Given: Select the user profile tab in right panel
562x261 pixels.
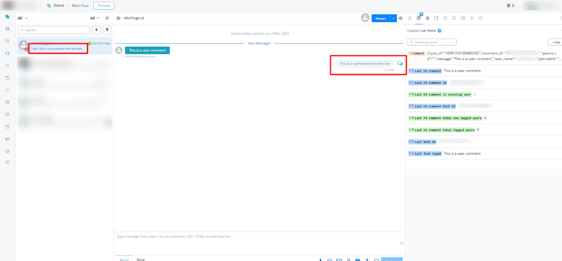Looking at the screenshot, I should [410, 18].
